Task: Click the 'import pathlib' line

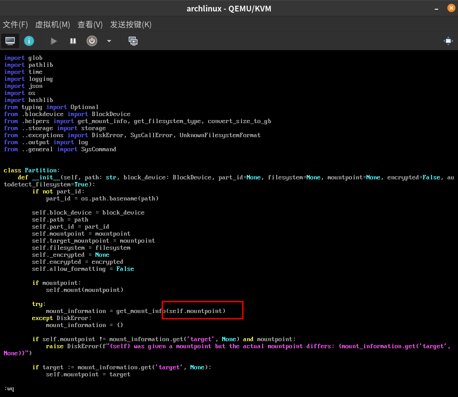Action: [28, 65]
